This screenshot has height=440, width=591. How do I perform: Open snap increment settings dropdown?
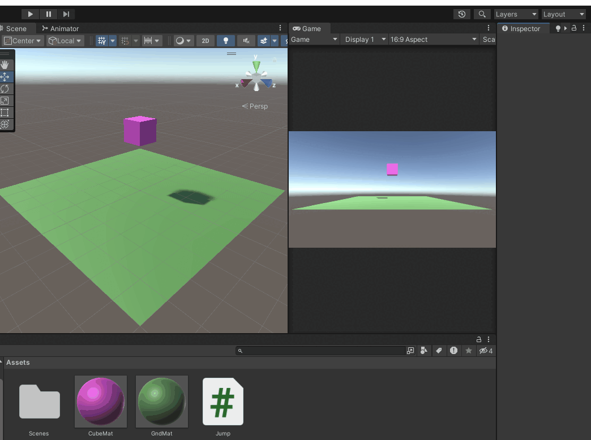[152, 41]
